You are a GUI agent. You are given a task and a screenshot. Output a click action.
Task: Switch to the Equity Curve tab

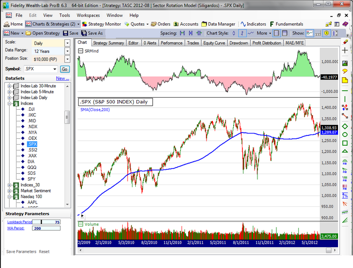point(214,43)
